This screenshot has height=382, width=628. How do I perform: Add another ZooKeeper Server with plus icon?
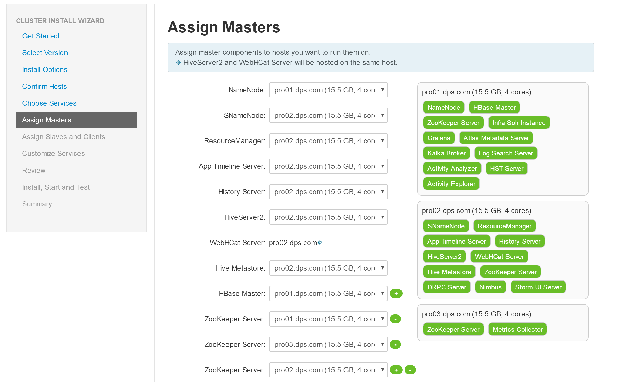click(396, 370)
